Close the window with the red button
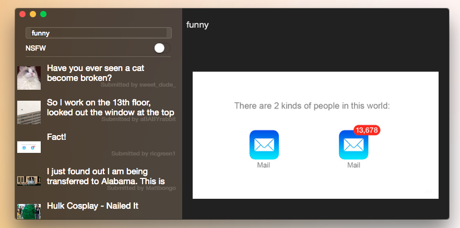The width and height of the screenshot is (460, 228). pyautogui.click(x=22, y=14)
